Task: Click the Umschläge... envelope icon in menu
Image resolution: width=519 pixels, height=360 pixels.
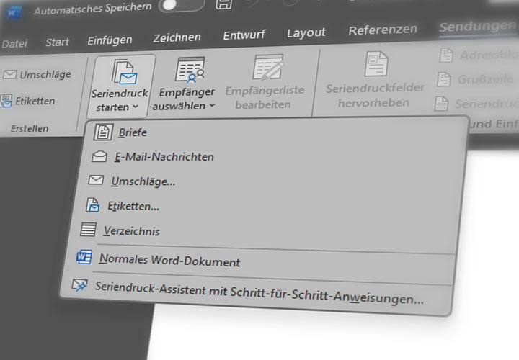Action: coord(96,180)
